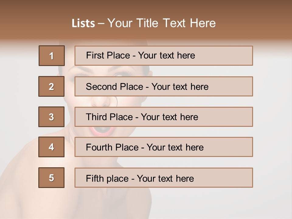292x219 pixels.
Task: Click the word "First" in the first row
Action: 95,55
